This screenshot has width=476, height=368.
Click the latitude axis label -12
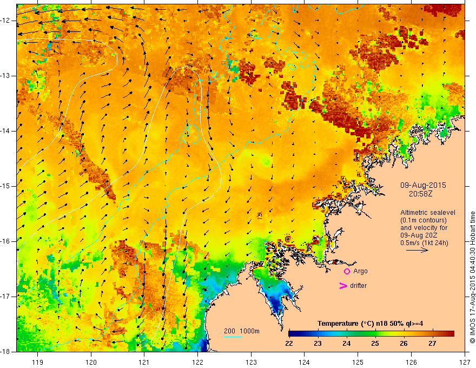[6, 21]
